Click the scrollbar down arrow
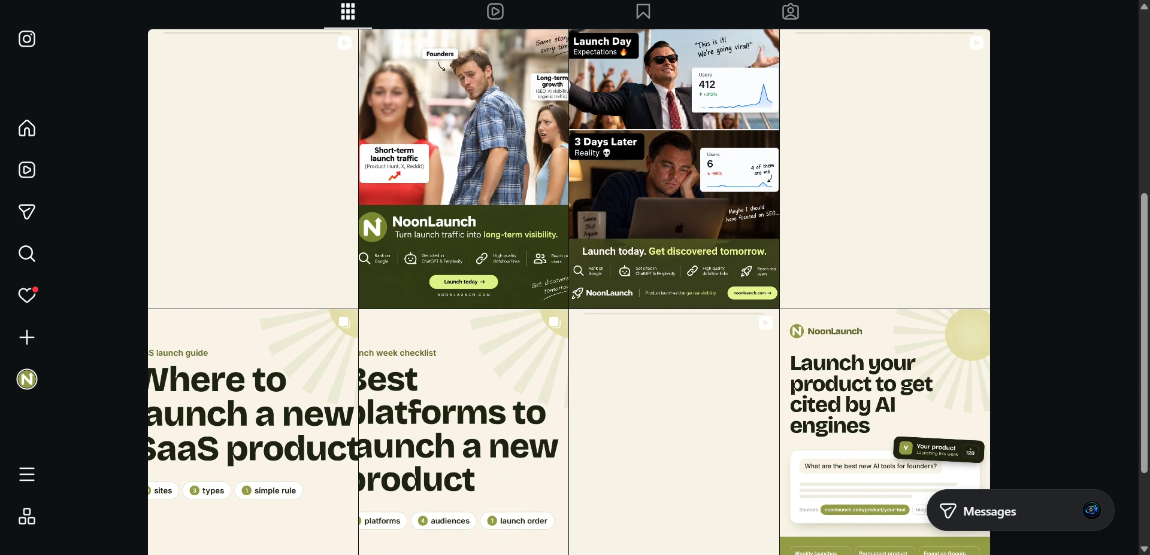1150x555 pixels. [1144, 548]
